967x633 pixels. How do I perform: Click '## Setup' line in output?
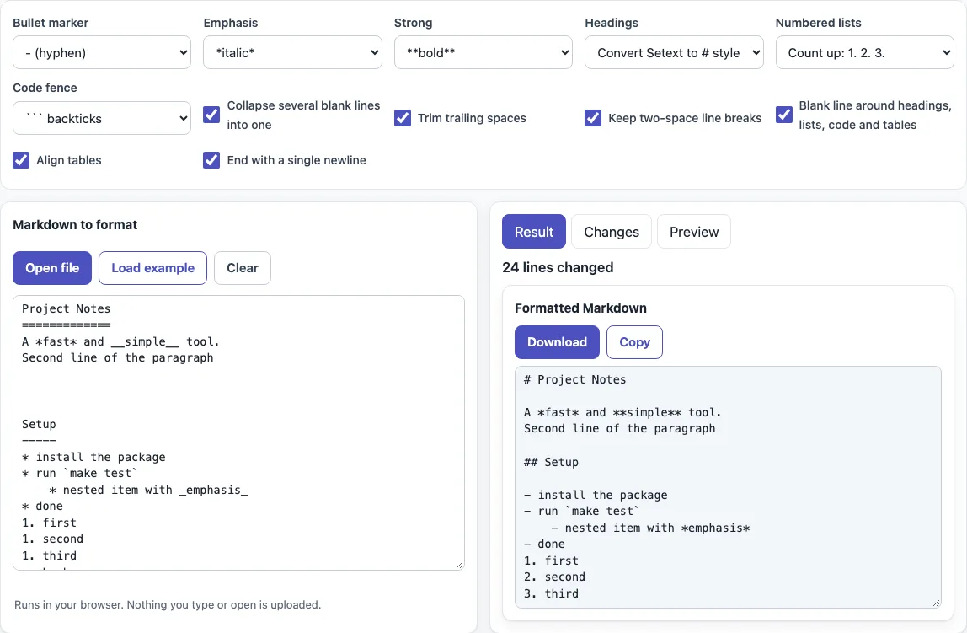pyautogui.click(x=552, y=462)
